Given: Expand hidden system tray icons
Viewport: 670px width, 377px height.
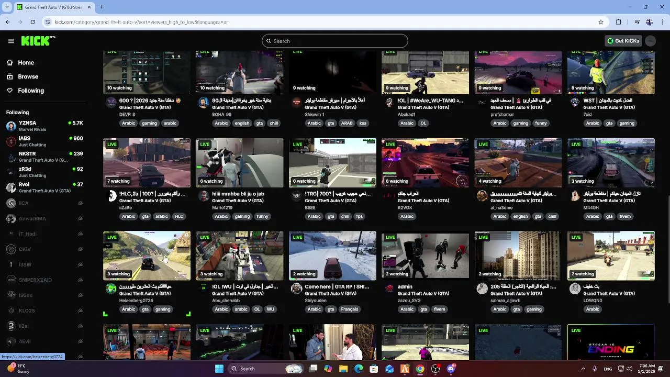Looking at the screenshot, I should tap(583, 369).
